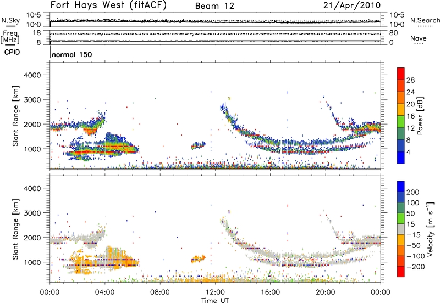Click the "12:00" time tick label
Viewport: 440px width, 304px height.
[215, 292]
